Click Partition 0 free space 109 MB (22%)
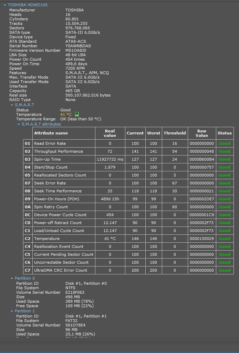239x353 pixels. (x=79, y=306)
